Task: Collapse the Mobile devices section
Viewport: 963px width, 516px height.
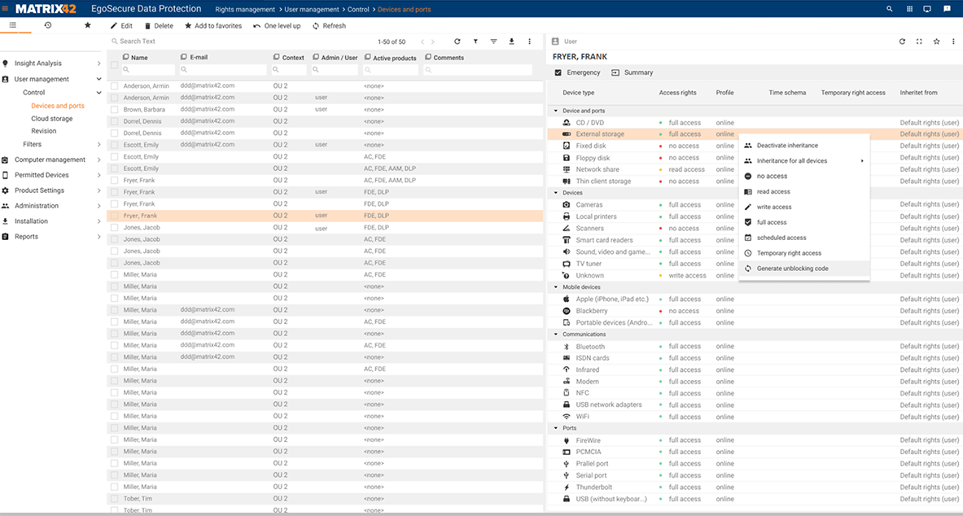Action: point(554,286)
